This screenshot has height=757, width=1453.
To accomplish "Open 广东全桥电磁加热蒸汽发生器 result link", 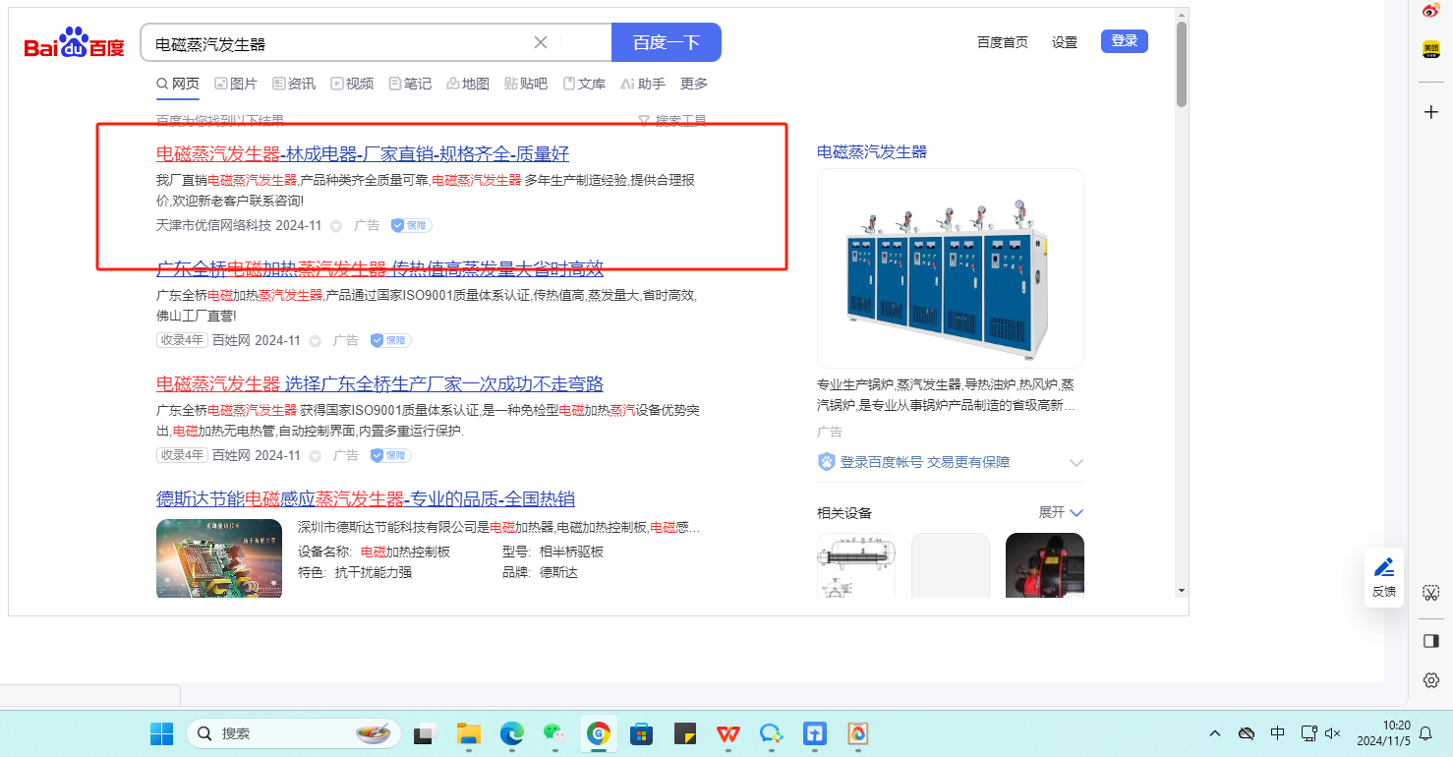I will tap(379, 268).
